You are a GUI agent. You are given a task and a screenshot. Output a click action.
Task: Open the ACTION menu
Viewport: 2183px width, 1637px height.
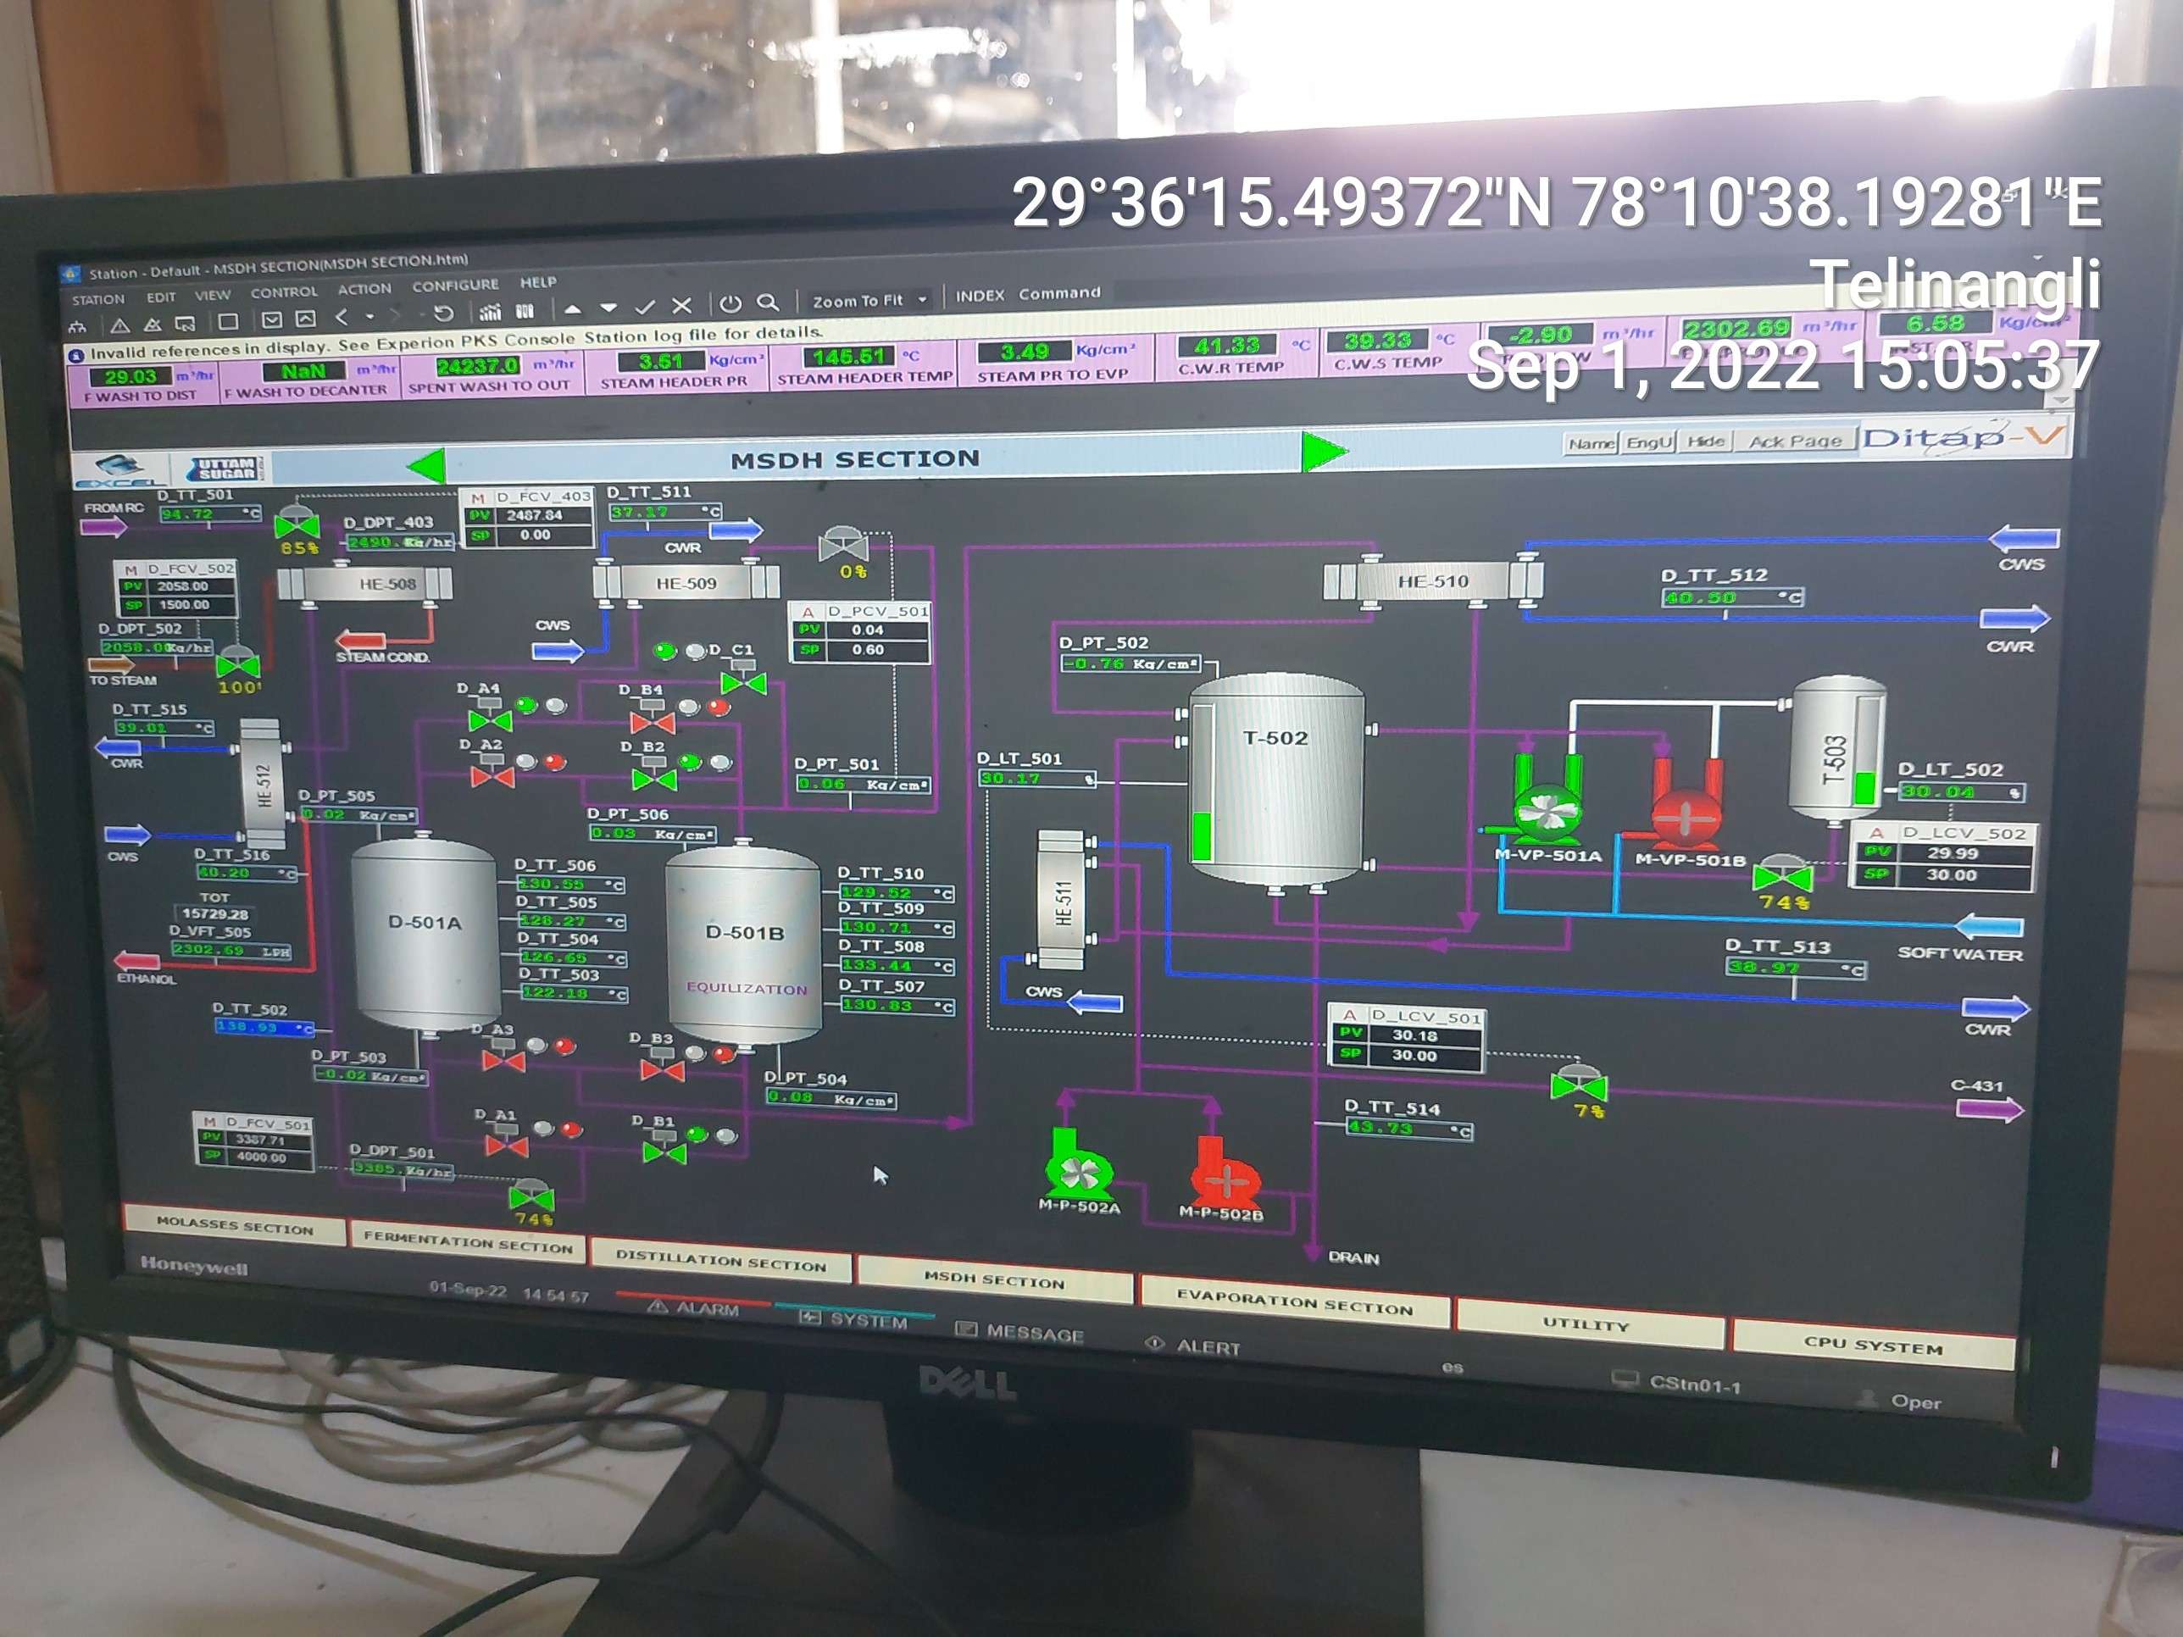[364, 289]
